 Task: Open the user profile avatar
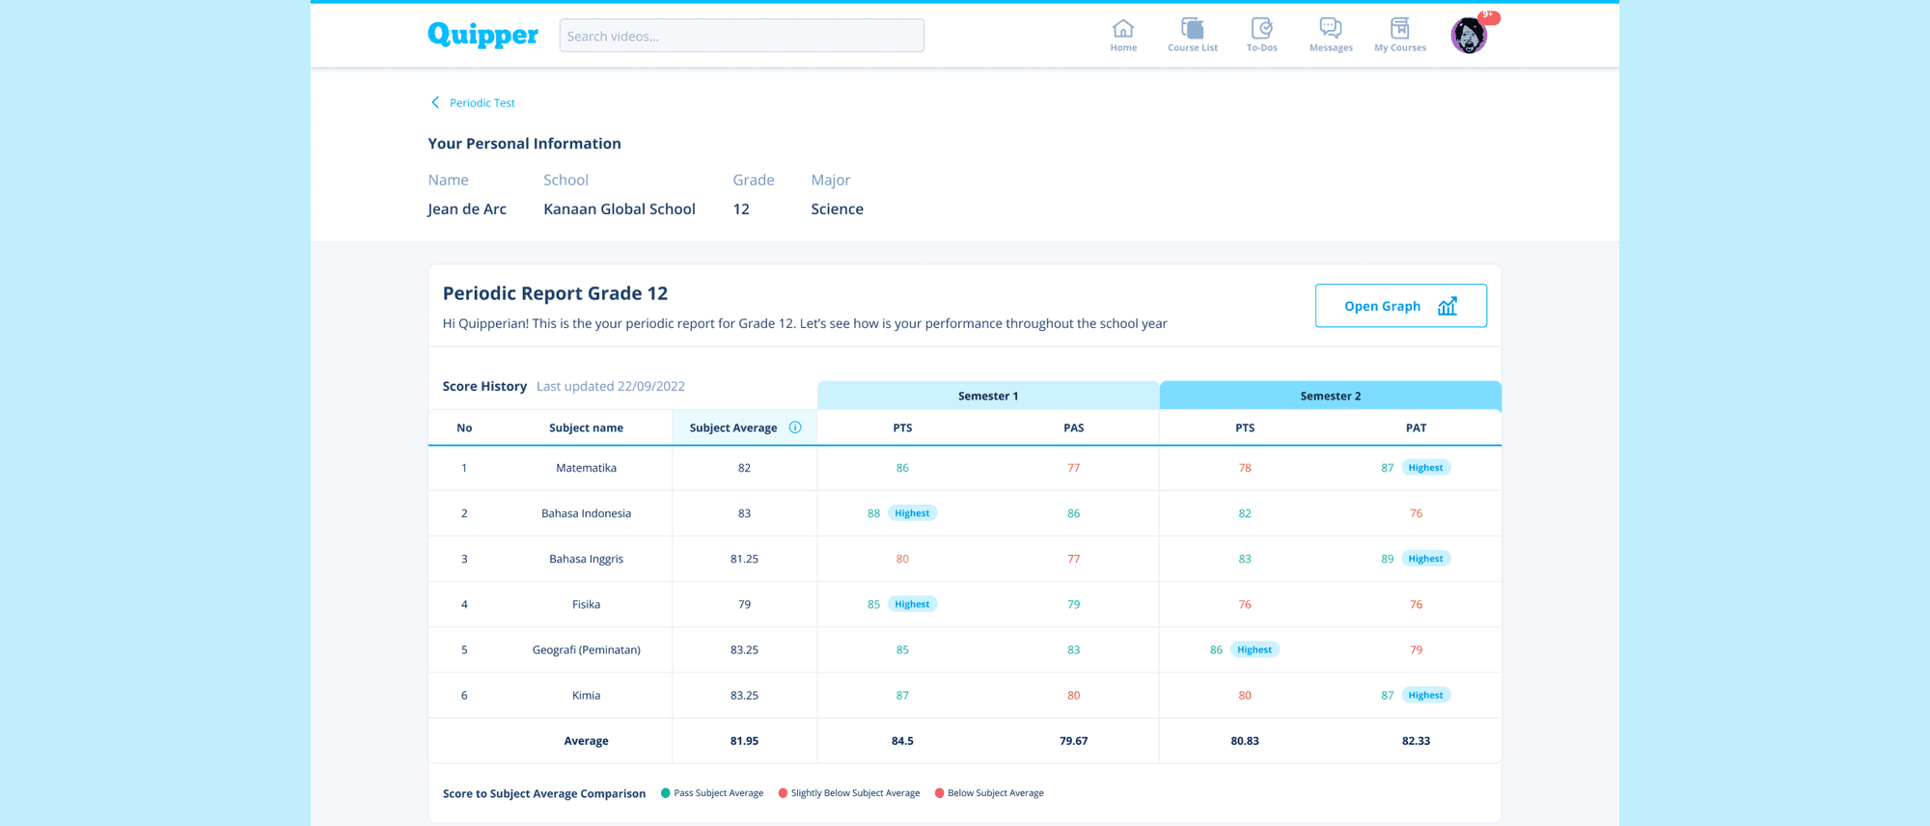[1469, 36]
